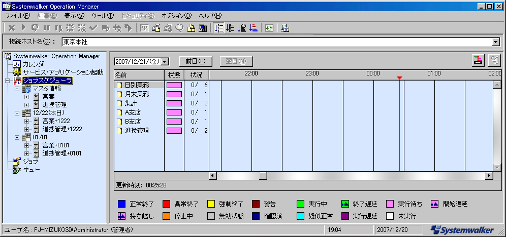Click the start (play arrow) toolbar icon
This screenshot has width=506, height=237.
(23, 28)
